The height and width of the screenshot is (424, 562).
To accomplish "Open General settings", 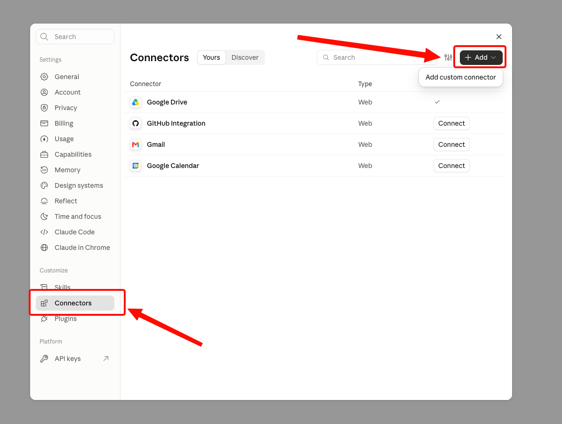I will tap(75, 77).
